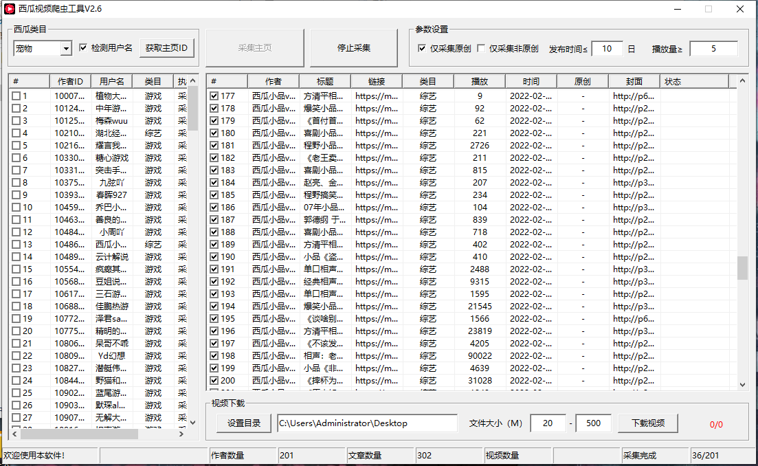Click the 发布时间 days input showing 10
Screen dimensions: 758x466
pos(607,48)
